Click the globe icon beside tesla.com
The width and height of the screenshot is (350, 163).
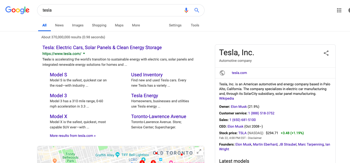pyautogui.click(x=222, y=73)
